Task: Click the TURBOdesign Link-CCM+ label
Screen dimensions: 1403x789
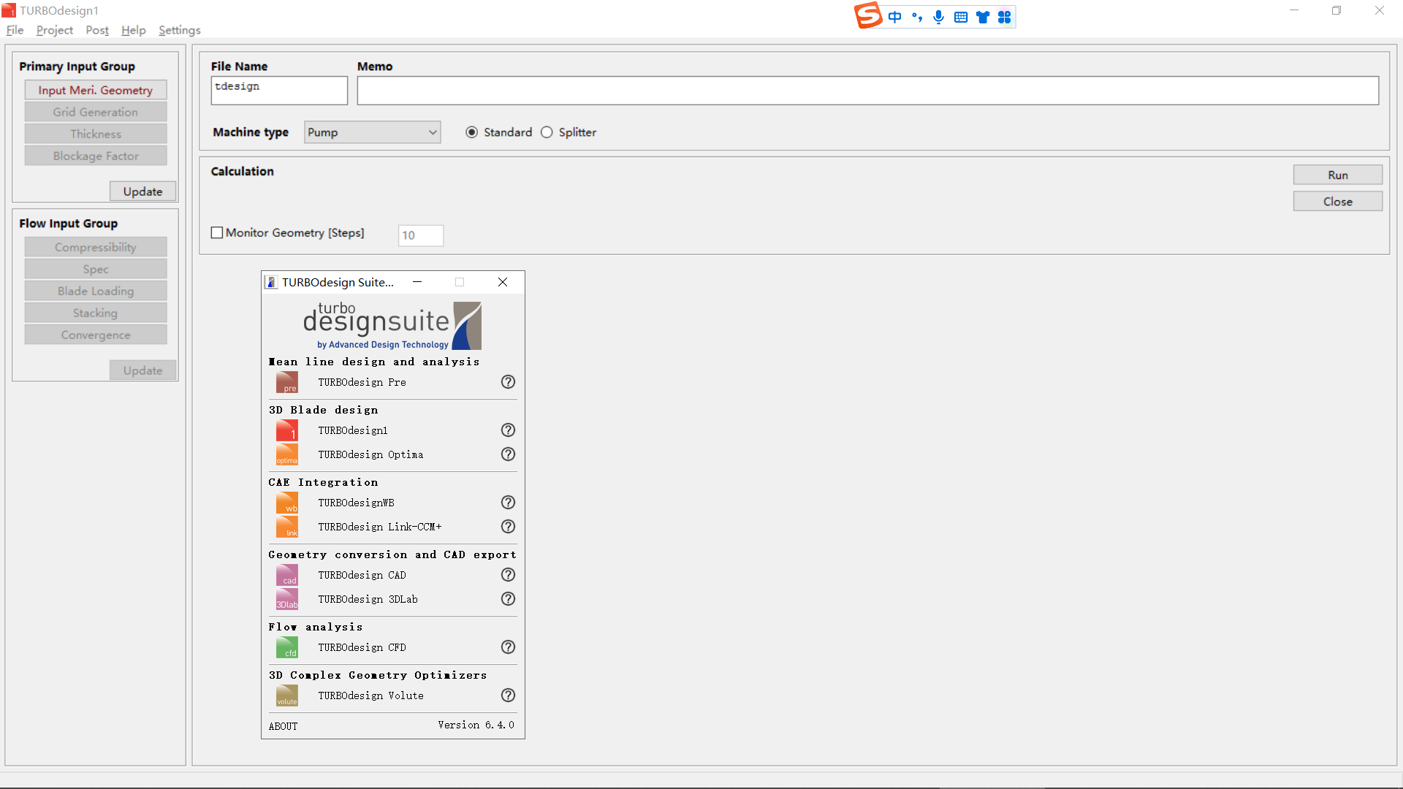Action: coord(379,527)
